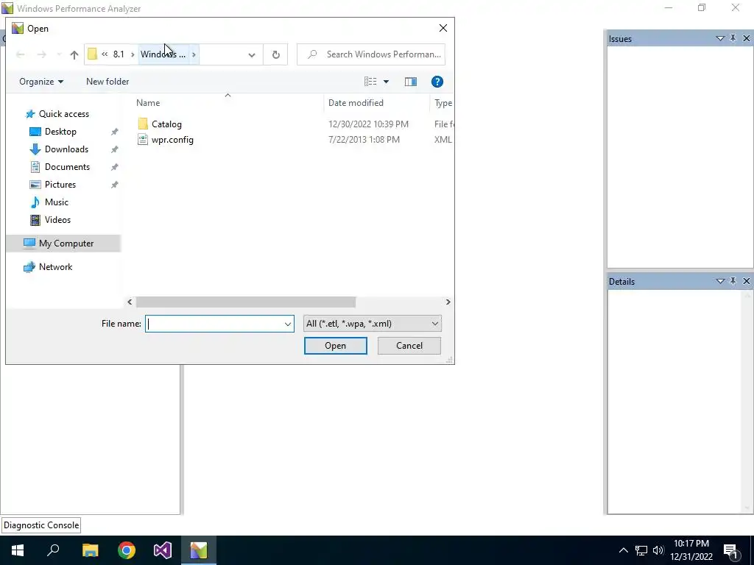Image resolution: width=754 pixels, height=565 pixels.
Task: Select the wpr.config file
Action: coord(172,140)
